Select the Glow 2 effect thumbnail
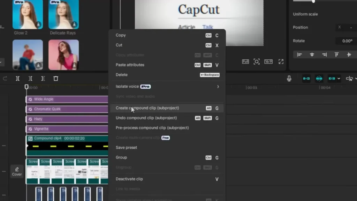 point(28,14)
